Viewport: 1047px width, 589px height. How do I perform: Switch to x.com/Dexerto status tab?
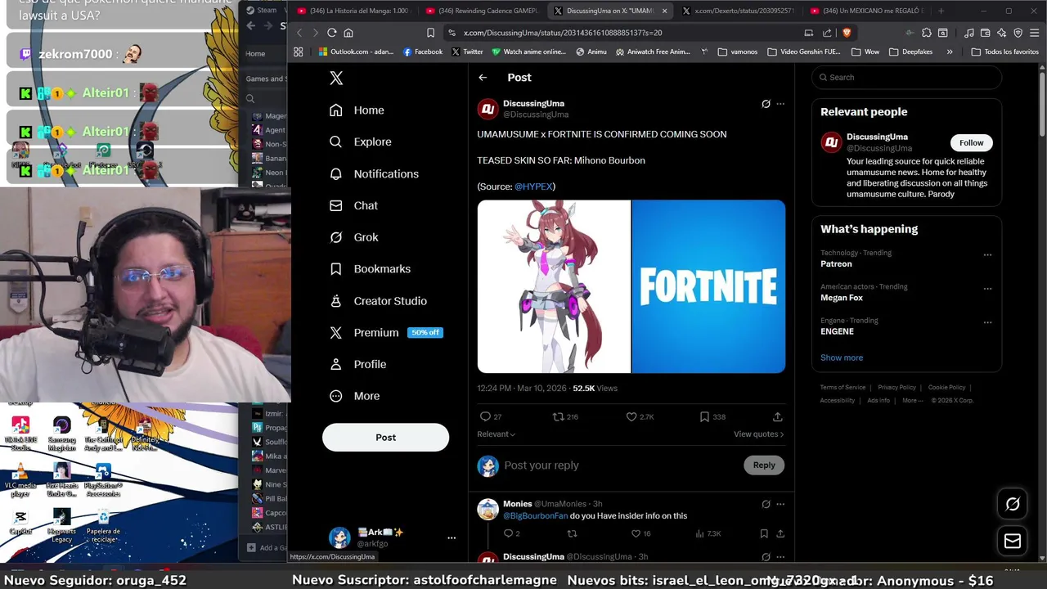point(738,11)
